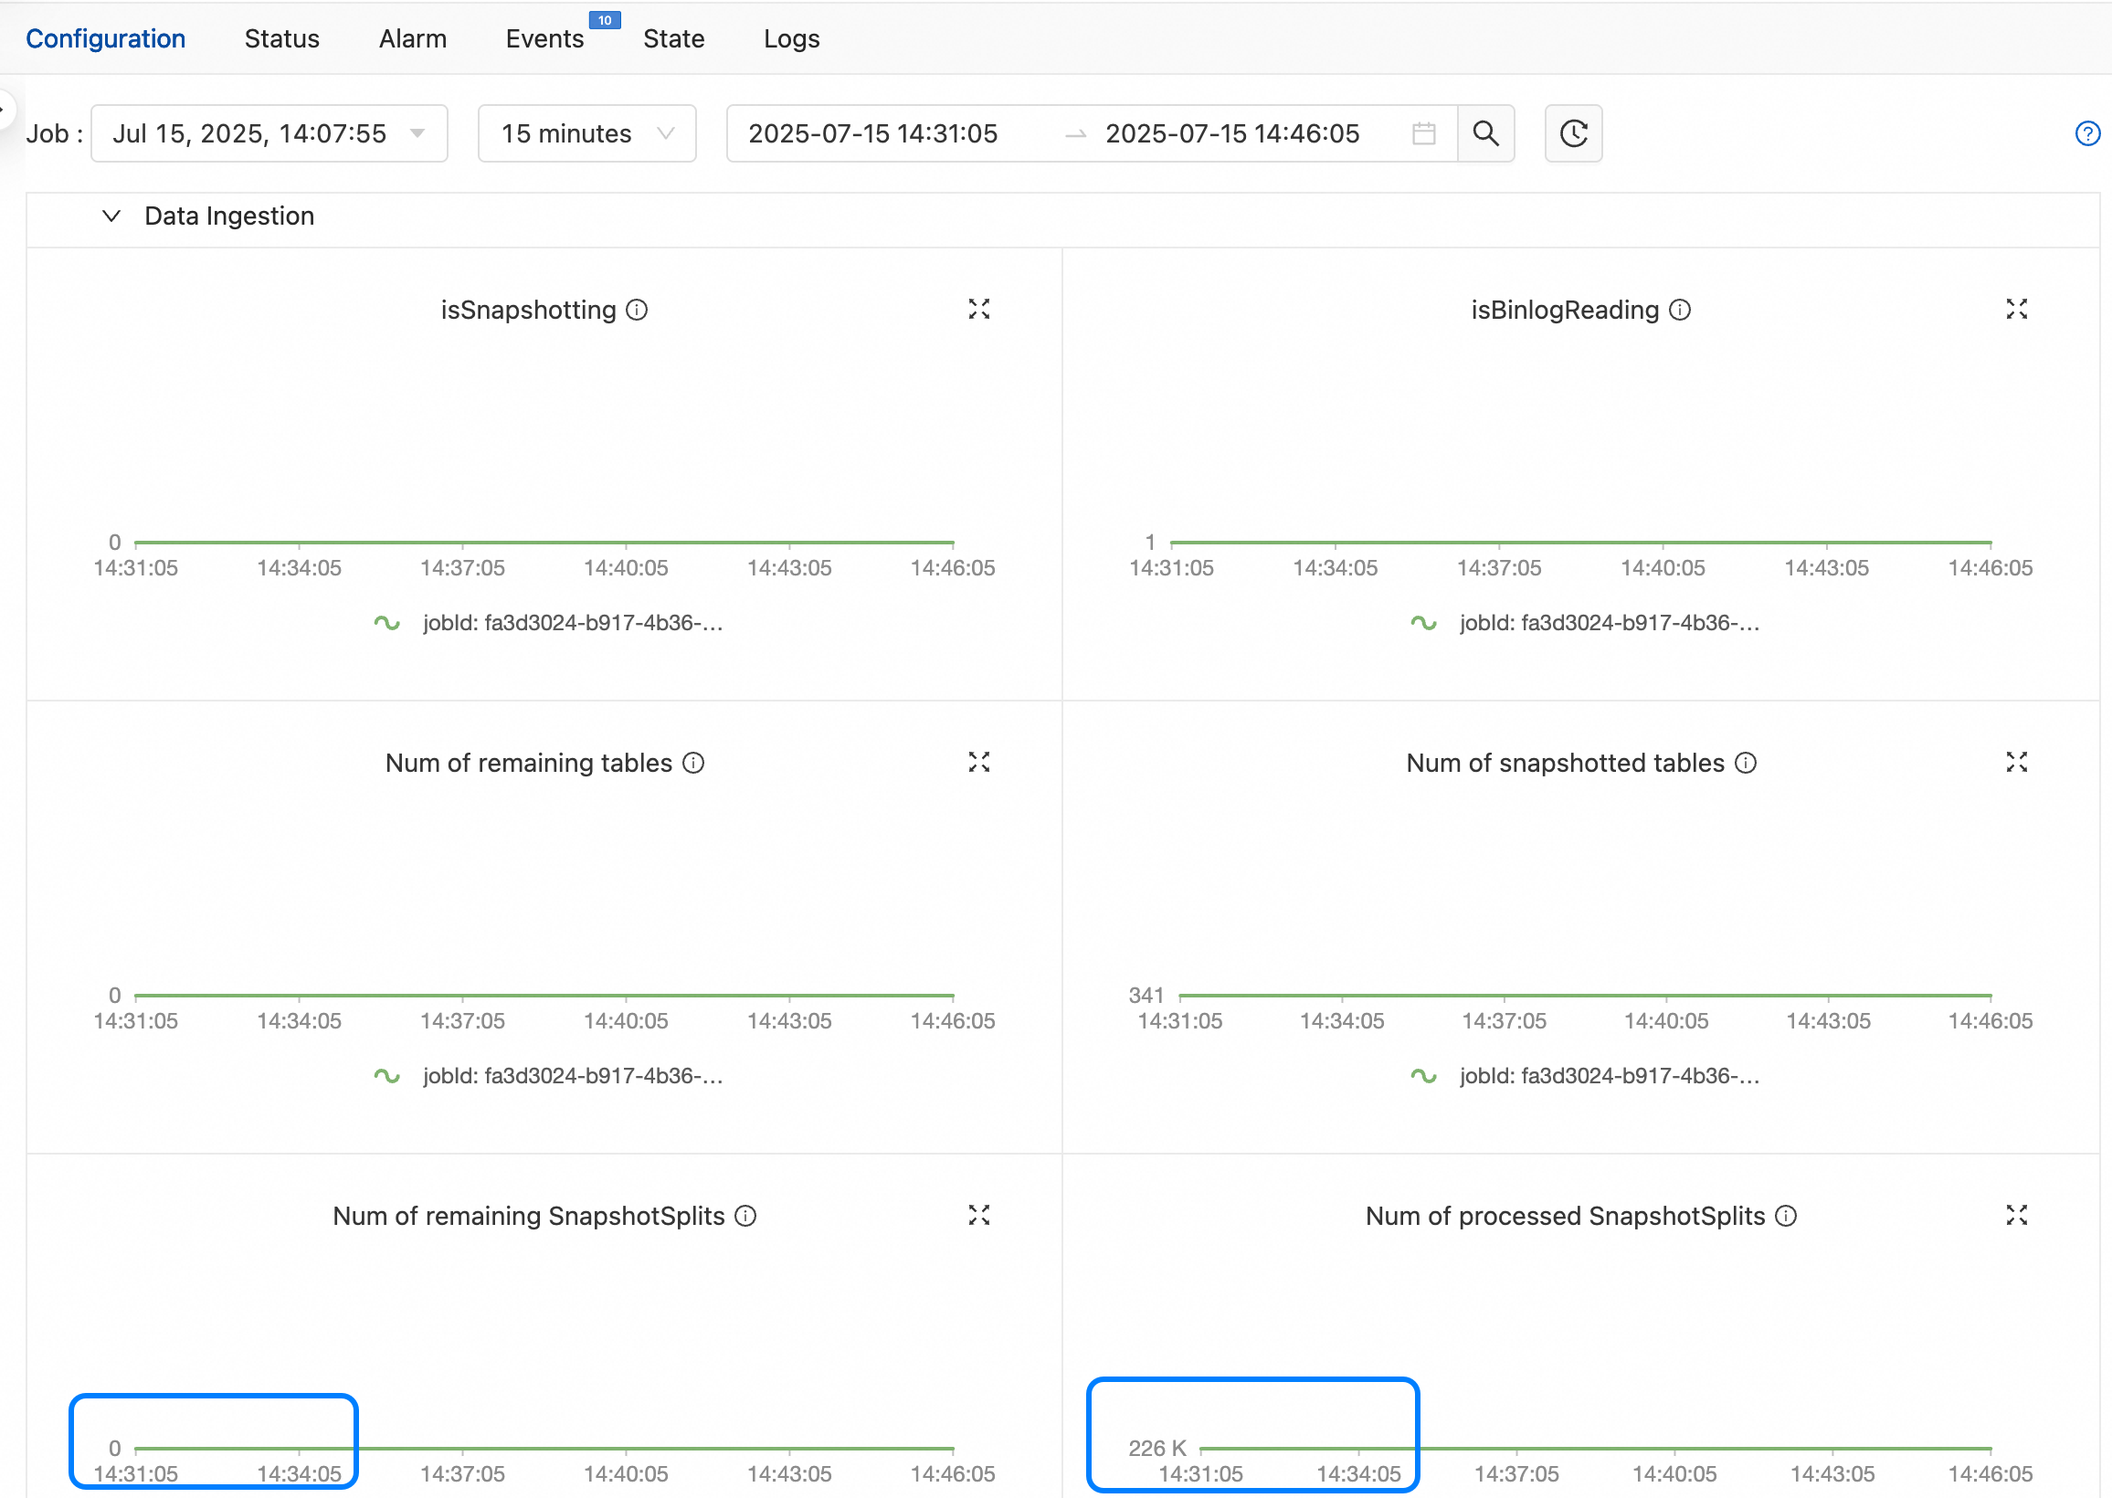Expand the isSnapshotting chart to fullscreen
Viewport: 2112px width, 1498px height.
[x=979, y=309]
